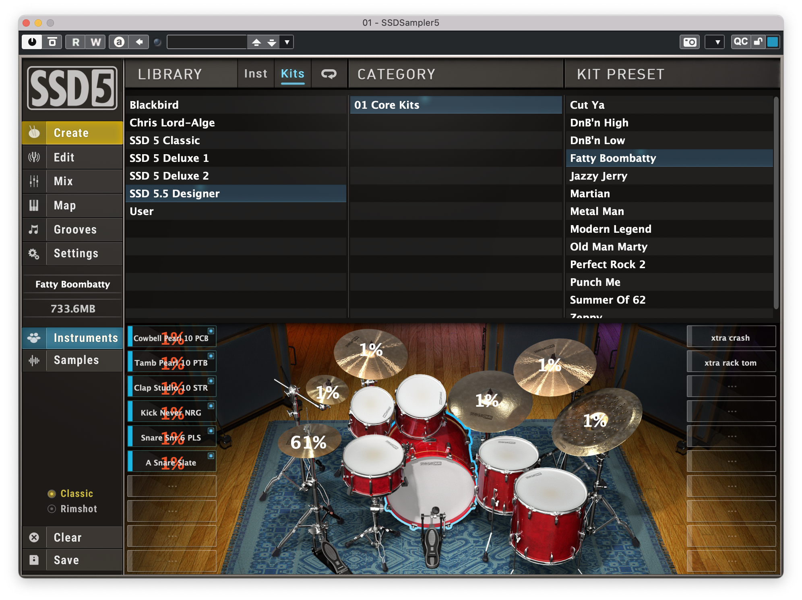This screenshot has height=600, width=802.
Task: Click the left-arrow toolbar icon
Action: 139,42
